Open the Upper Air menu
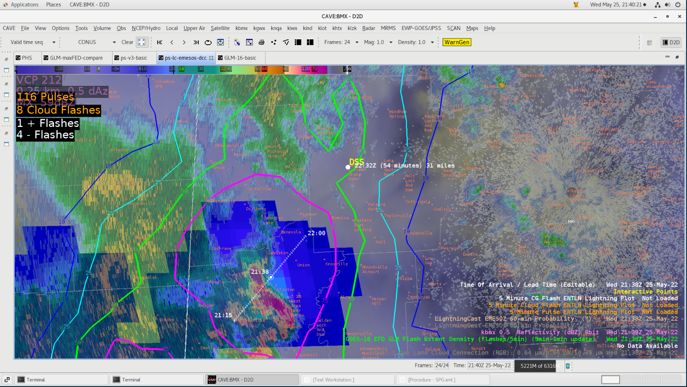The image size is (687, 387). [194, 28]
